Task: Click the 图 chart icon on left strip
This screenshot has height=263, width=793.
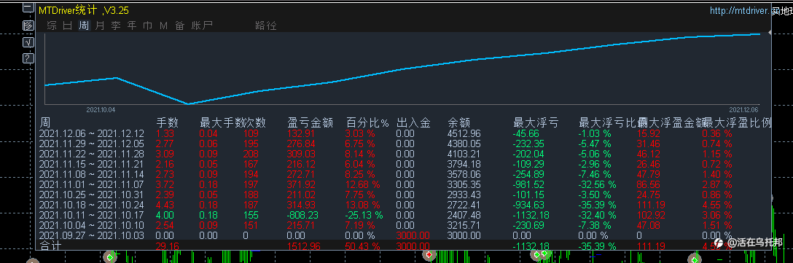Action: tap(28, 25)
